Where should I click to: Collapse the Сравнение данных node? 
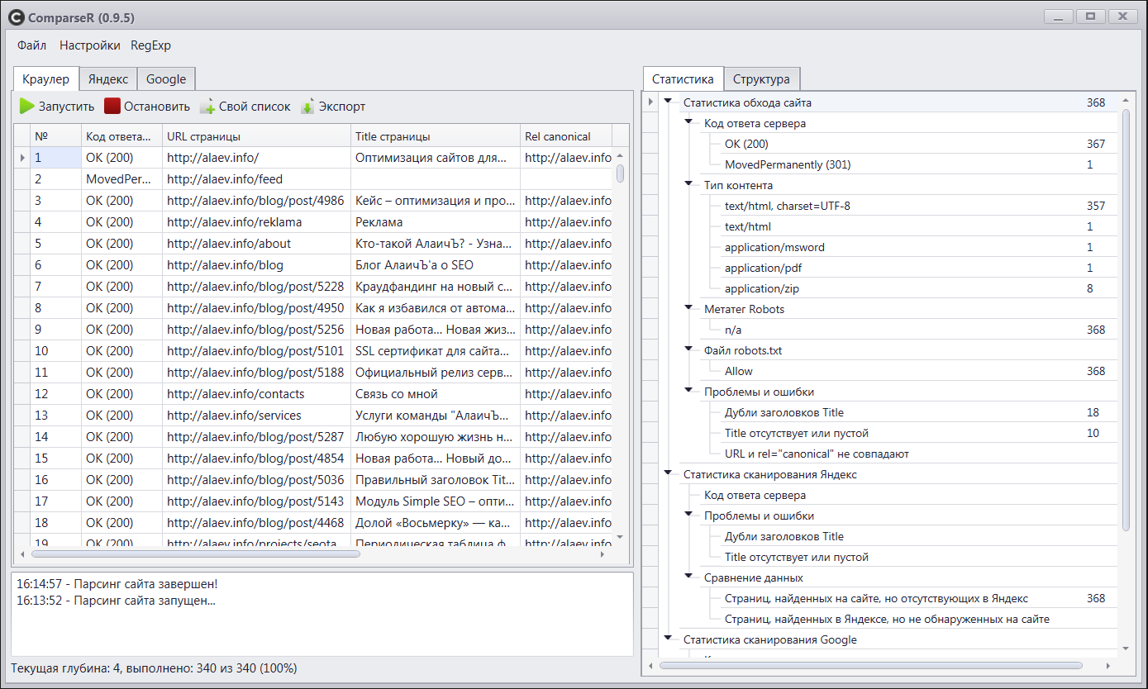[x=688, y=577]
